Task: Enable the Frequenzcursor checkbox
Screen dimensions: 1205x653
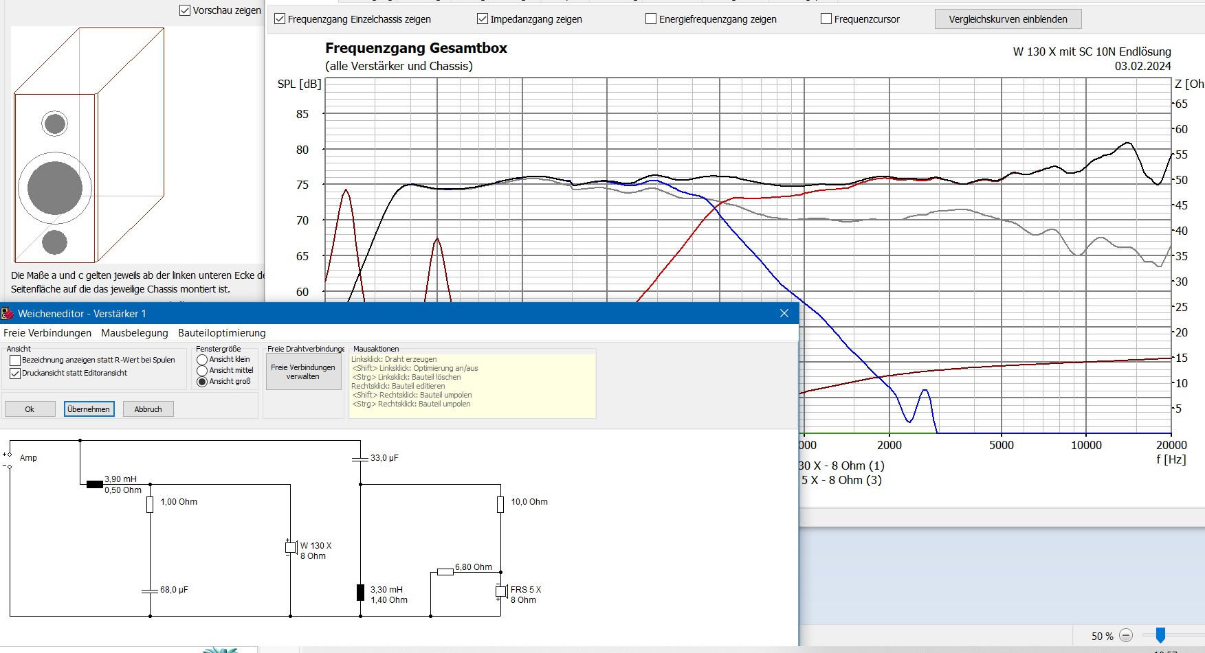Action: tap(826, 19)
